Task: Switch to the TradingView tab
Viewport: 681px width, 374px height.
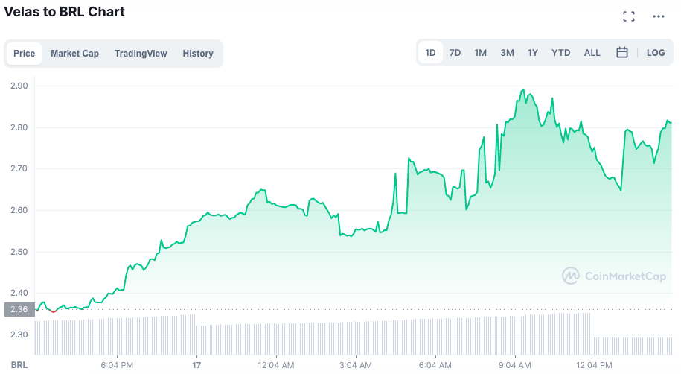Action: [x=141, y=54]
